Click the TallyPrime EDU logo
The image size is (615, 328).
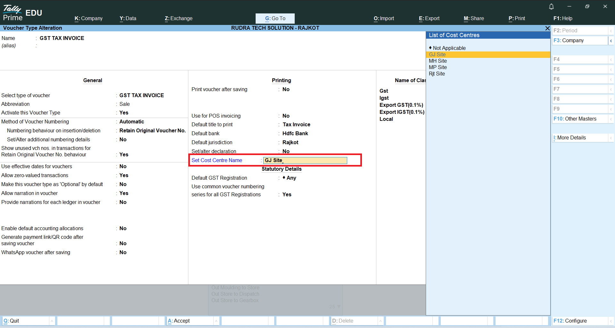tap(22, 13)
